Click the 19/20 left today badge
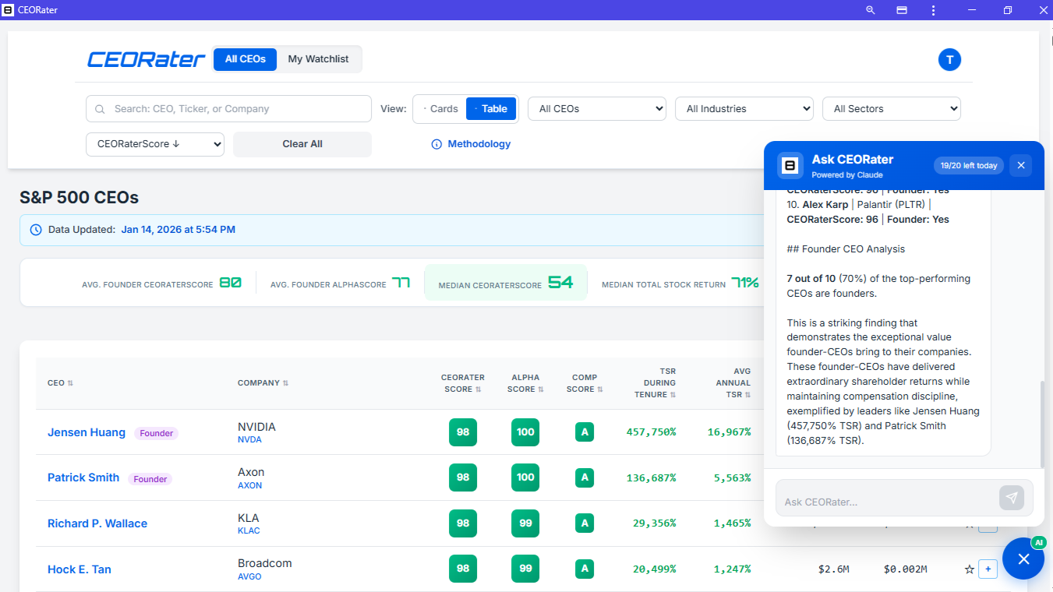 (x=969, y=166)
